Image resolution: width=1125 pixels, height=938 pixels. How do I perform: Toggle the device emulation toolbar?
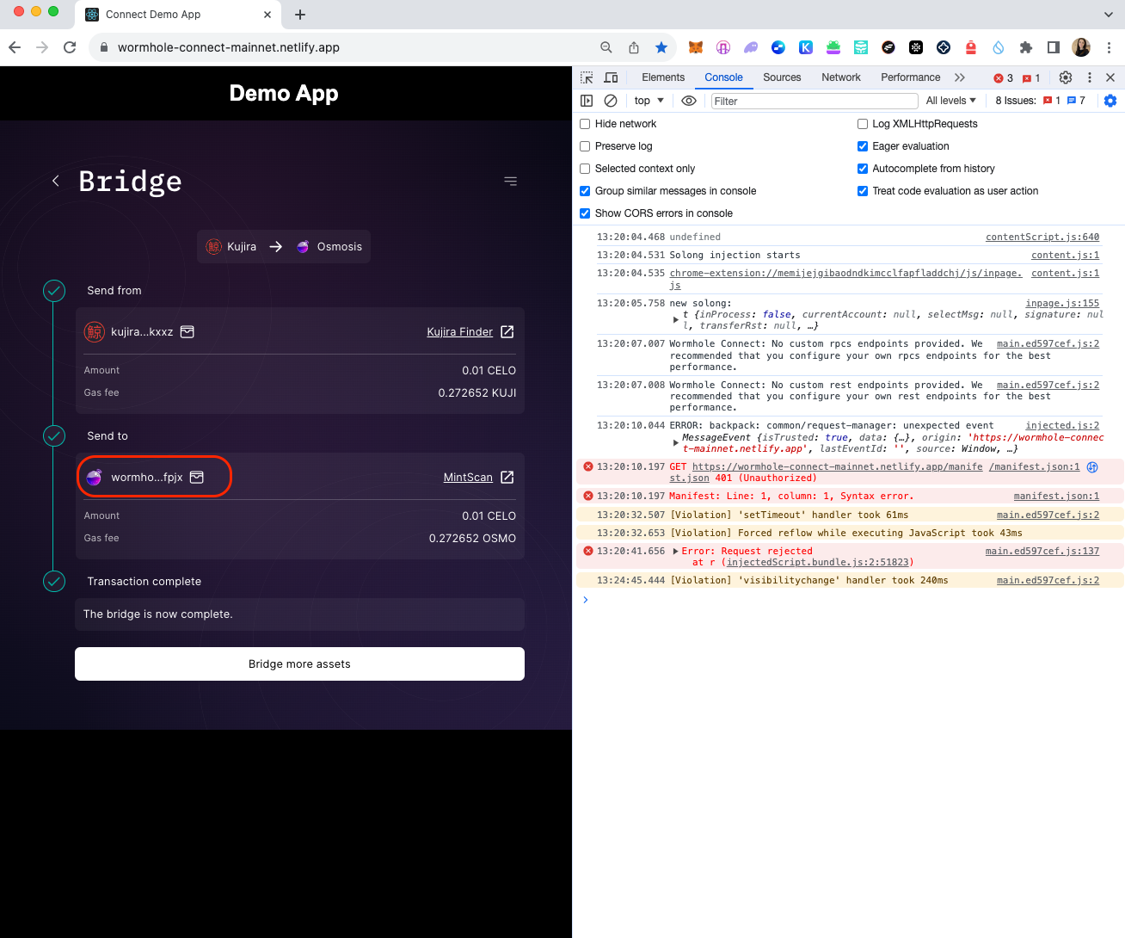(611, 77)
